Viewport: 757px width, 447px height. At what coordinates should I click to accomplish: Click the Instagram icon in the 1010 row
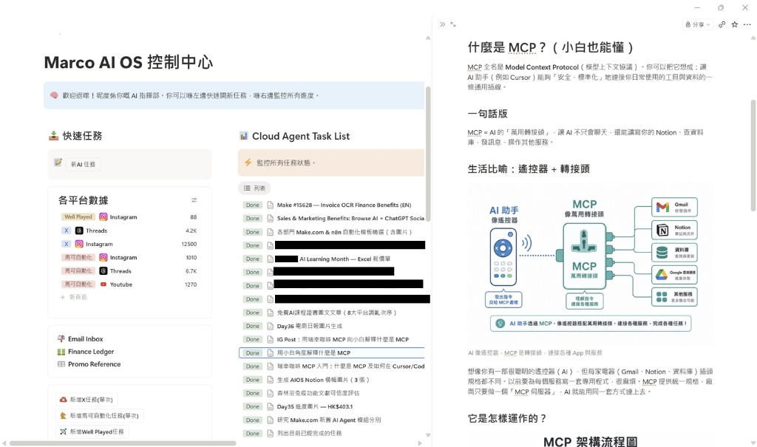point(103,258)
